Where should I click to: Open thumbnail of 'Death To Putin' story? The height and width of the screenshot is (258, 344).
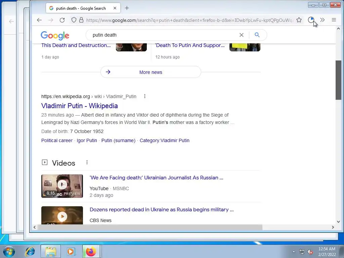pos(245,47)
